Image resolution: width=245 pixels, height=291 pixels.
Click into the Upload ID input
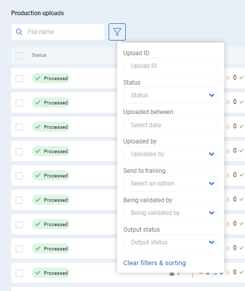(x=170, y=66)
